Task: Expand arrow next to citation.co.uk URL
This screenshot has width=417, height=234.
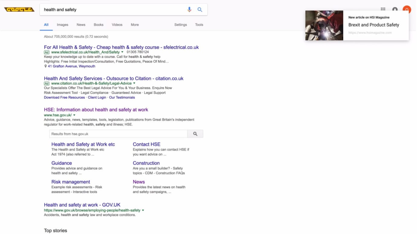Action: (x=134, y=84)
